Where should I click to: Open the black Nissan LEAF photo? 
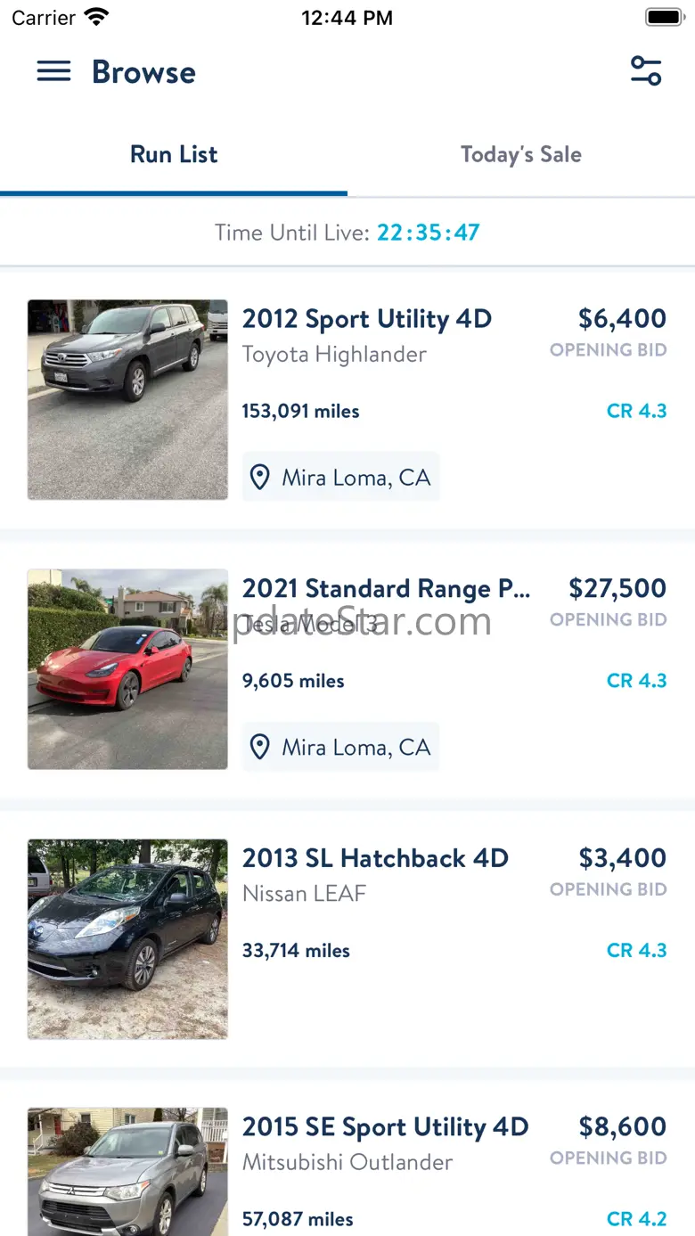127,939
